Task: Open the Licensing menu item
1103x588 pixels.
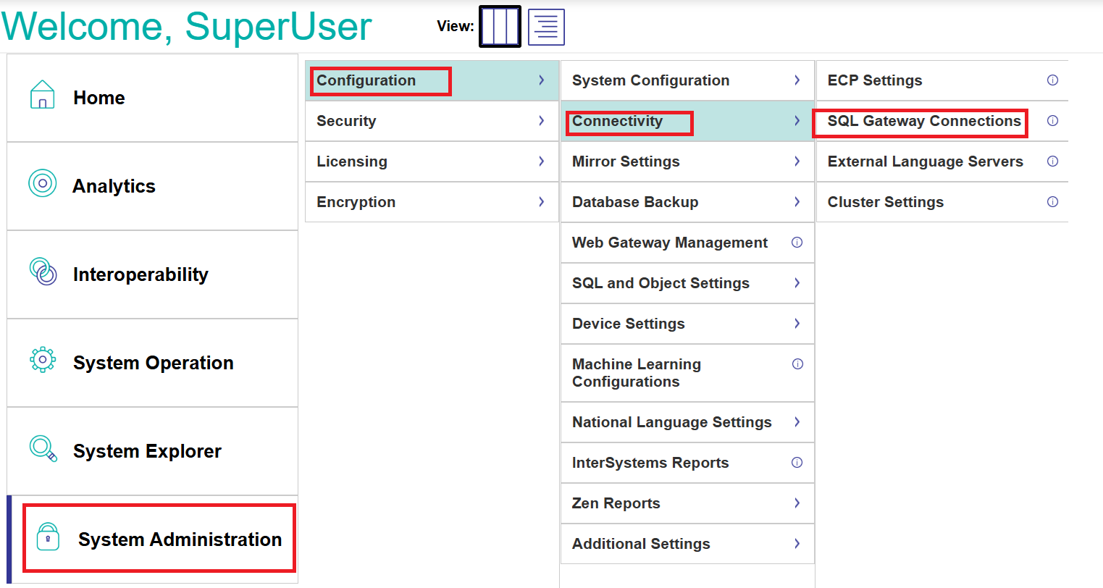Action: coord(352,161)
